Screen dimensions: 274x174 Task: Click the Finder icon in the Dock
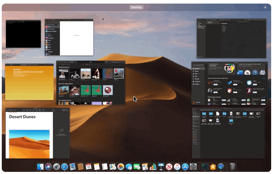[x=41, y=167]
